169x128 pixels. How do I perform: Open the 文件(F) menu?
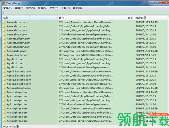tap(7, 8)
